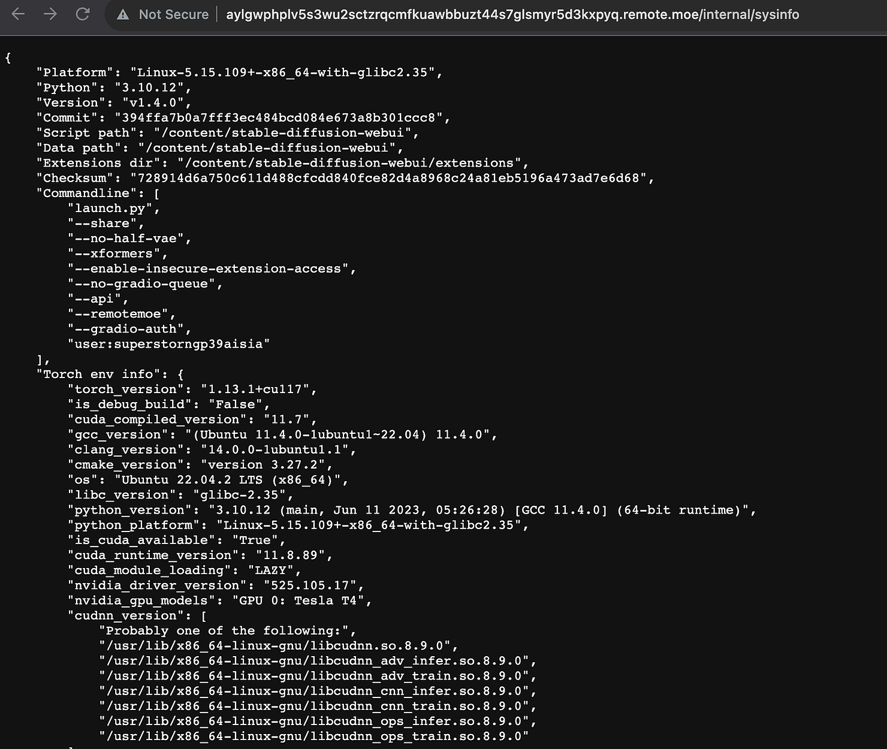Click the browser forward arrow
Image resolution: width=887 pixels, height=749 pixels.
pos(50,14)
